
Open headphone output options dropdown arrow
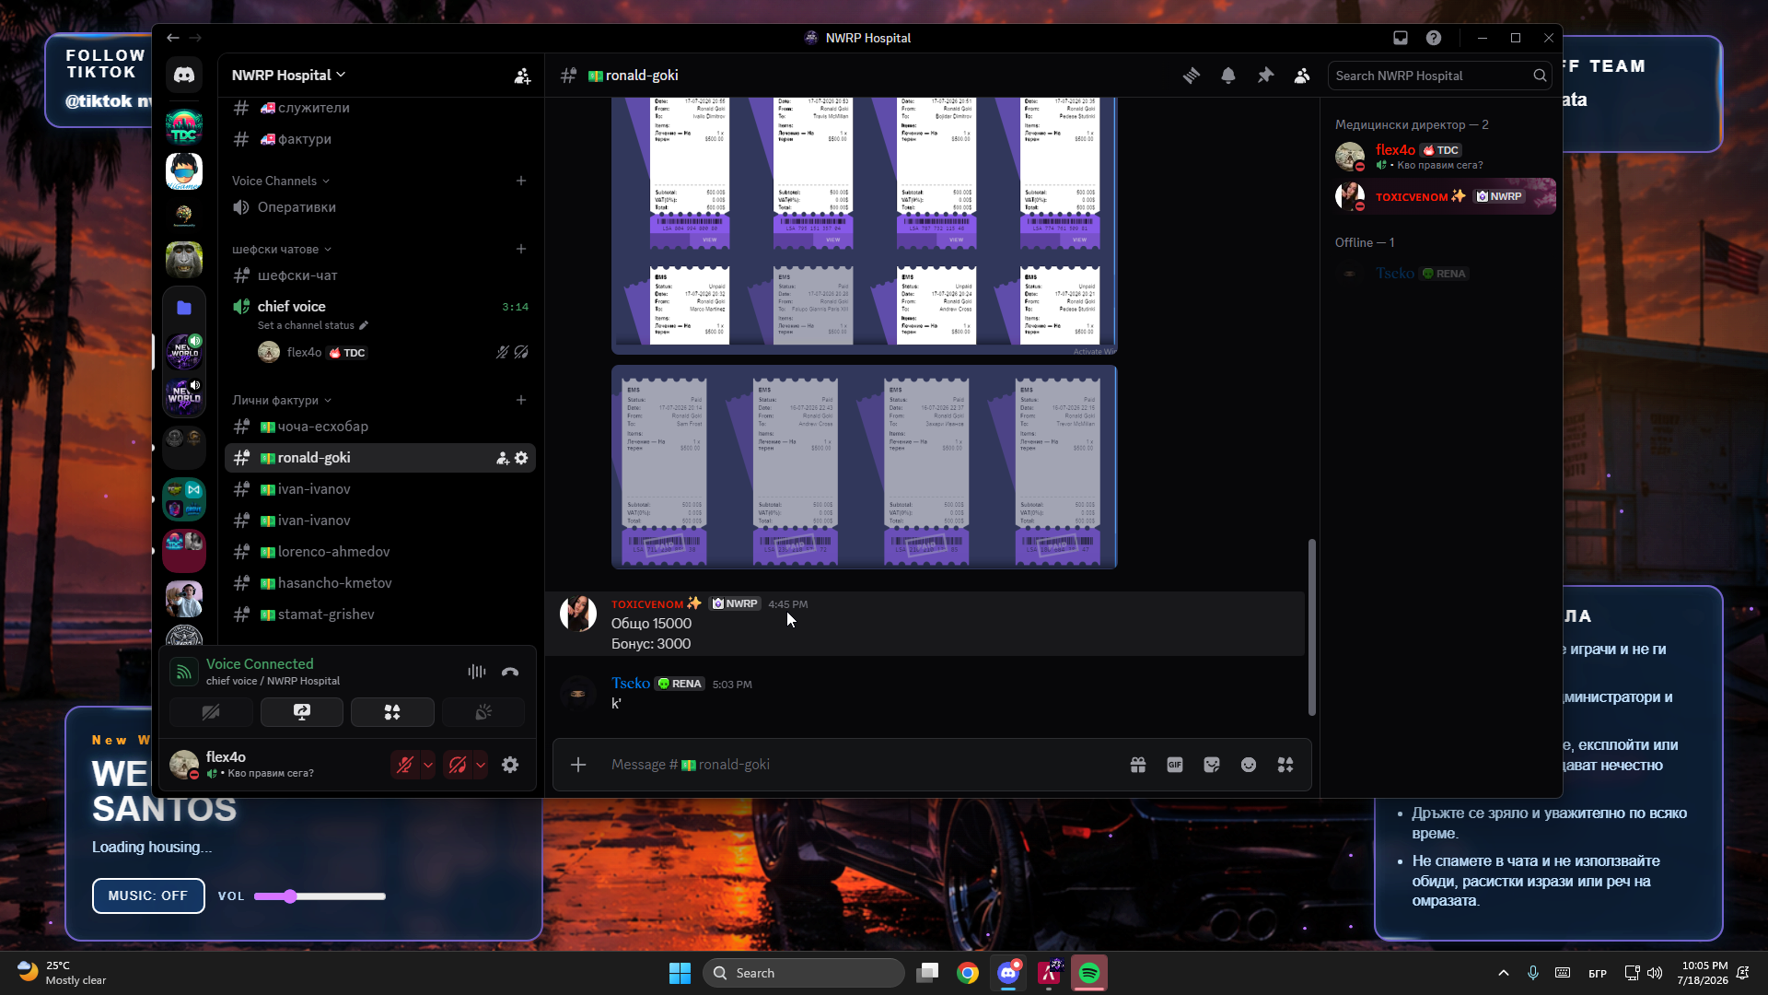click(x=481, y=765)
